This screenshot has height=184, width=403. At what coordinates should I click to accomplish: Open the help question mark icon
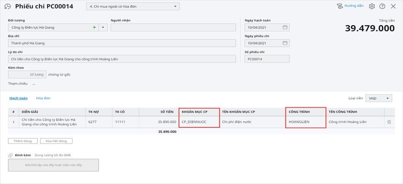pos(382,7)
